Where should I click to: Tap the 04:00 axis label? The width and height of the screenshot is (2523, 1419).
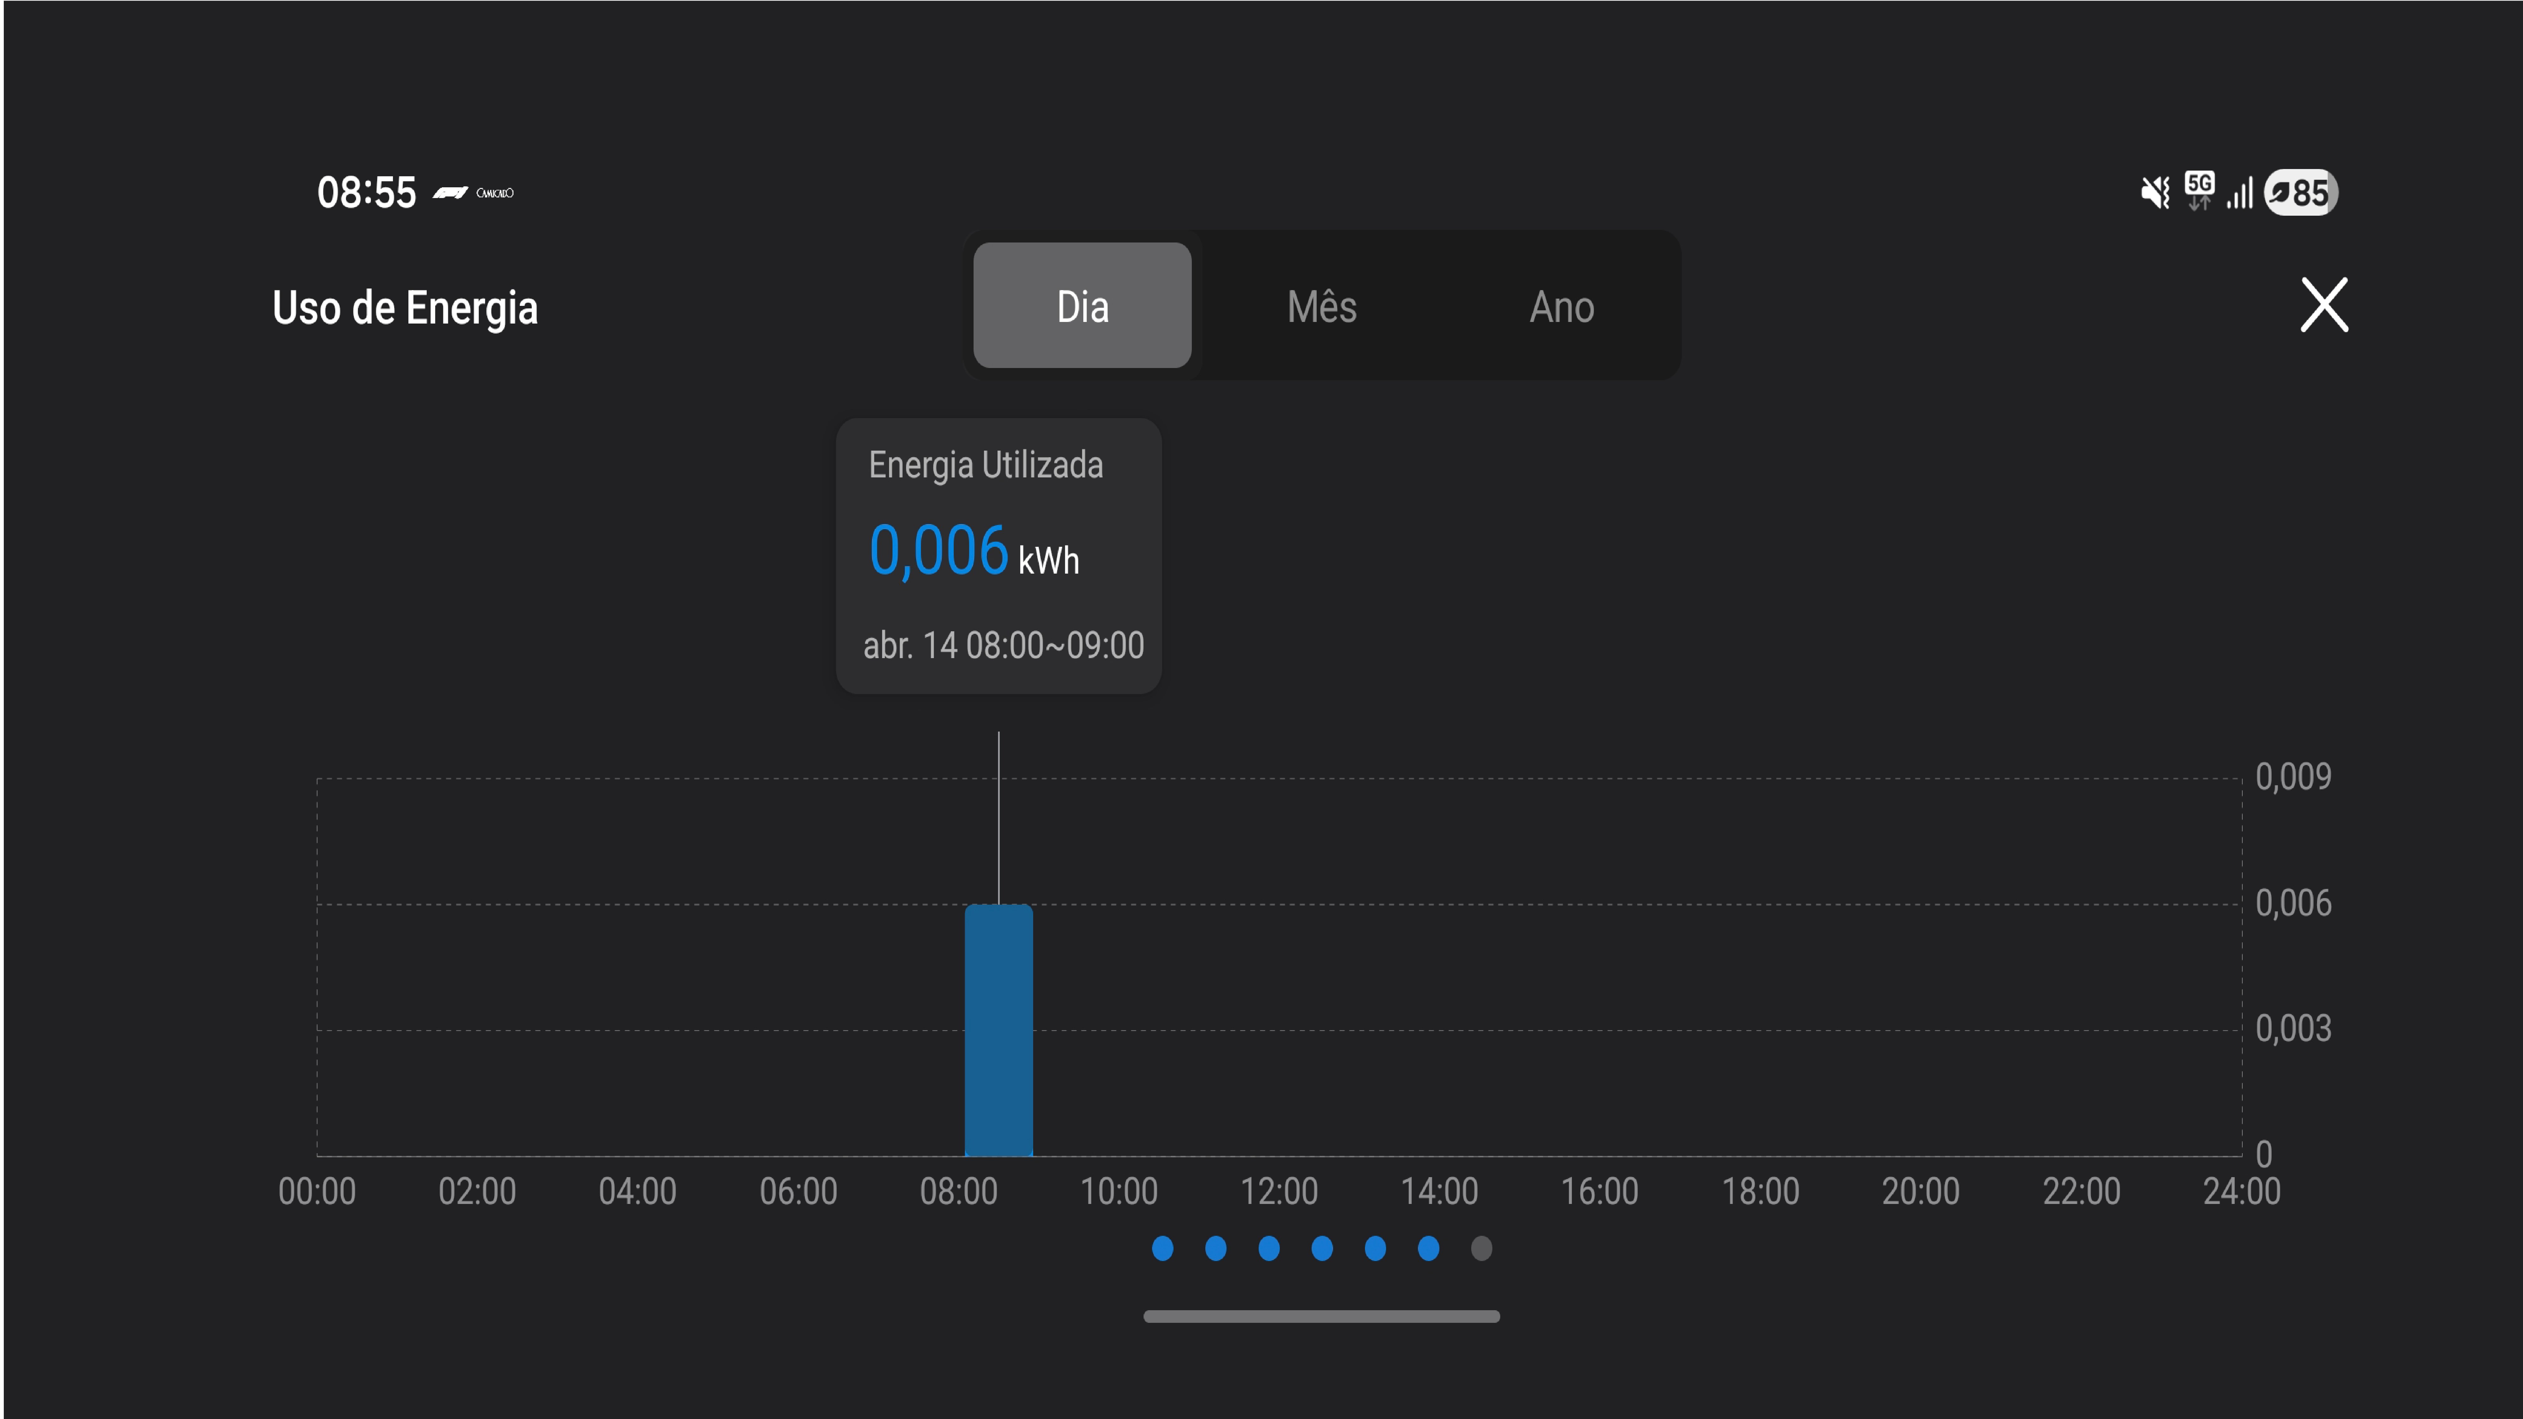click(x=638, y=1192)
